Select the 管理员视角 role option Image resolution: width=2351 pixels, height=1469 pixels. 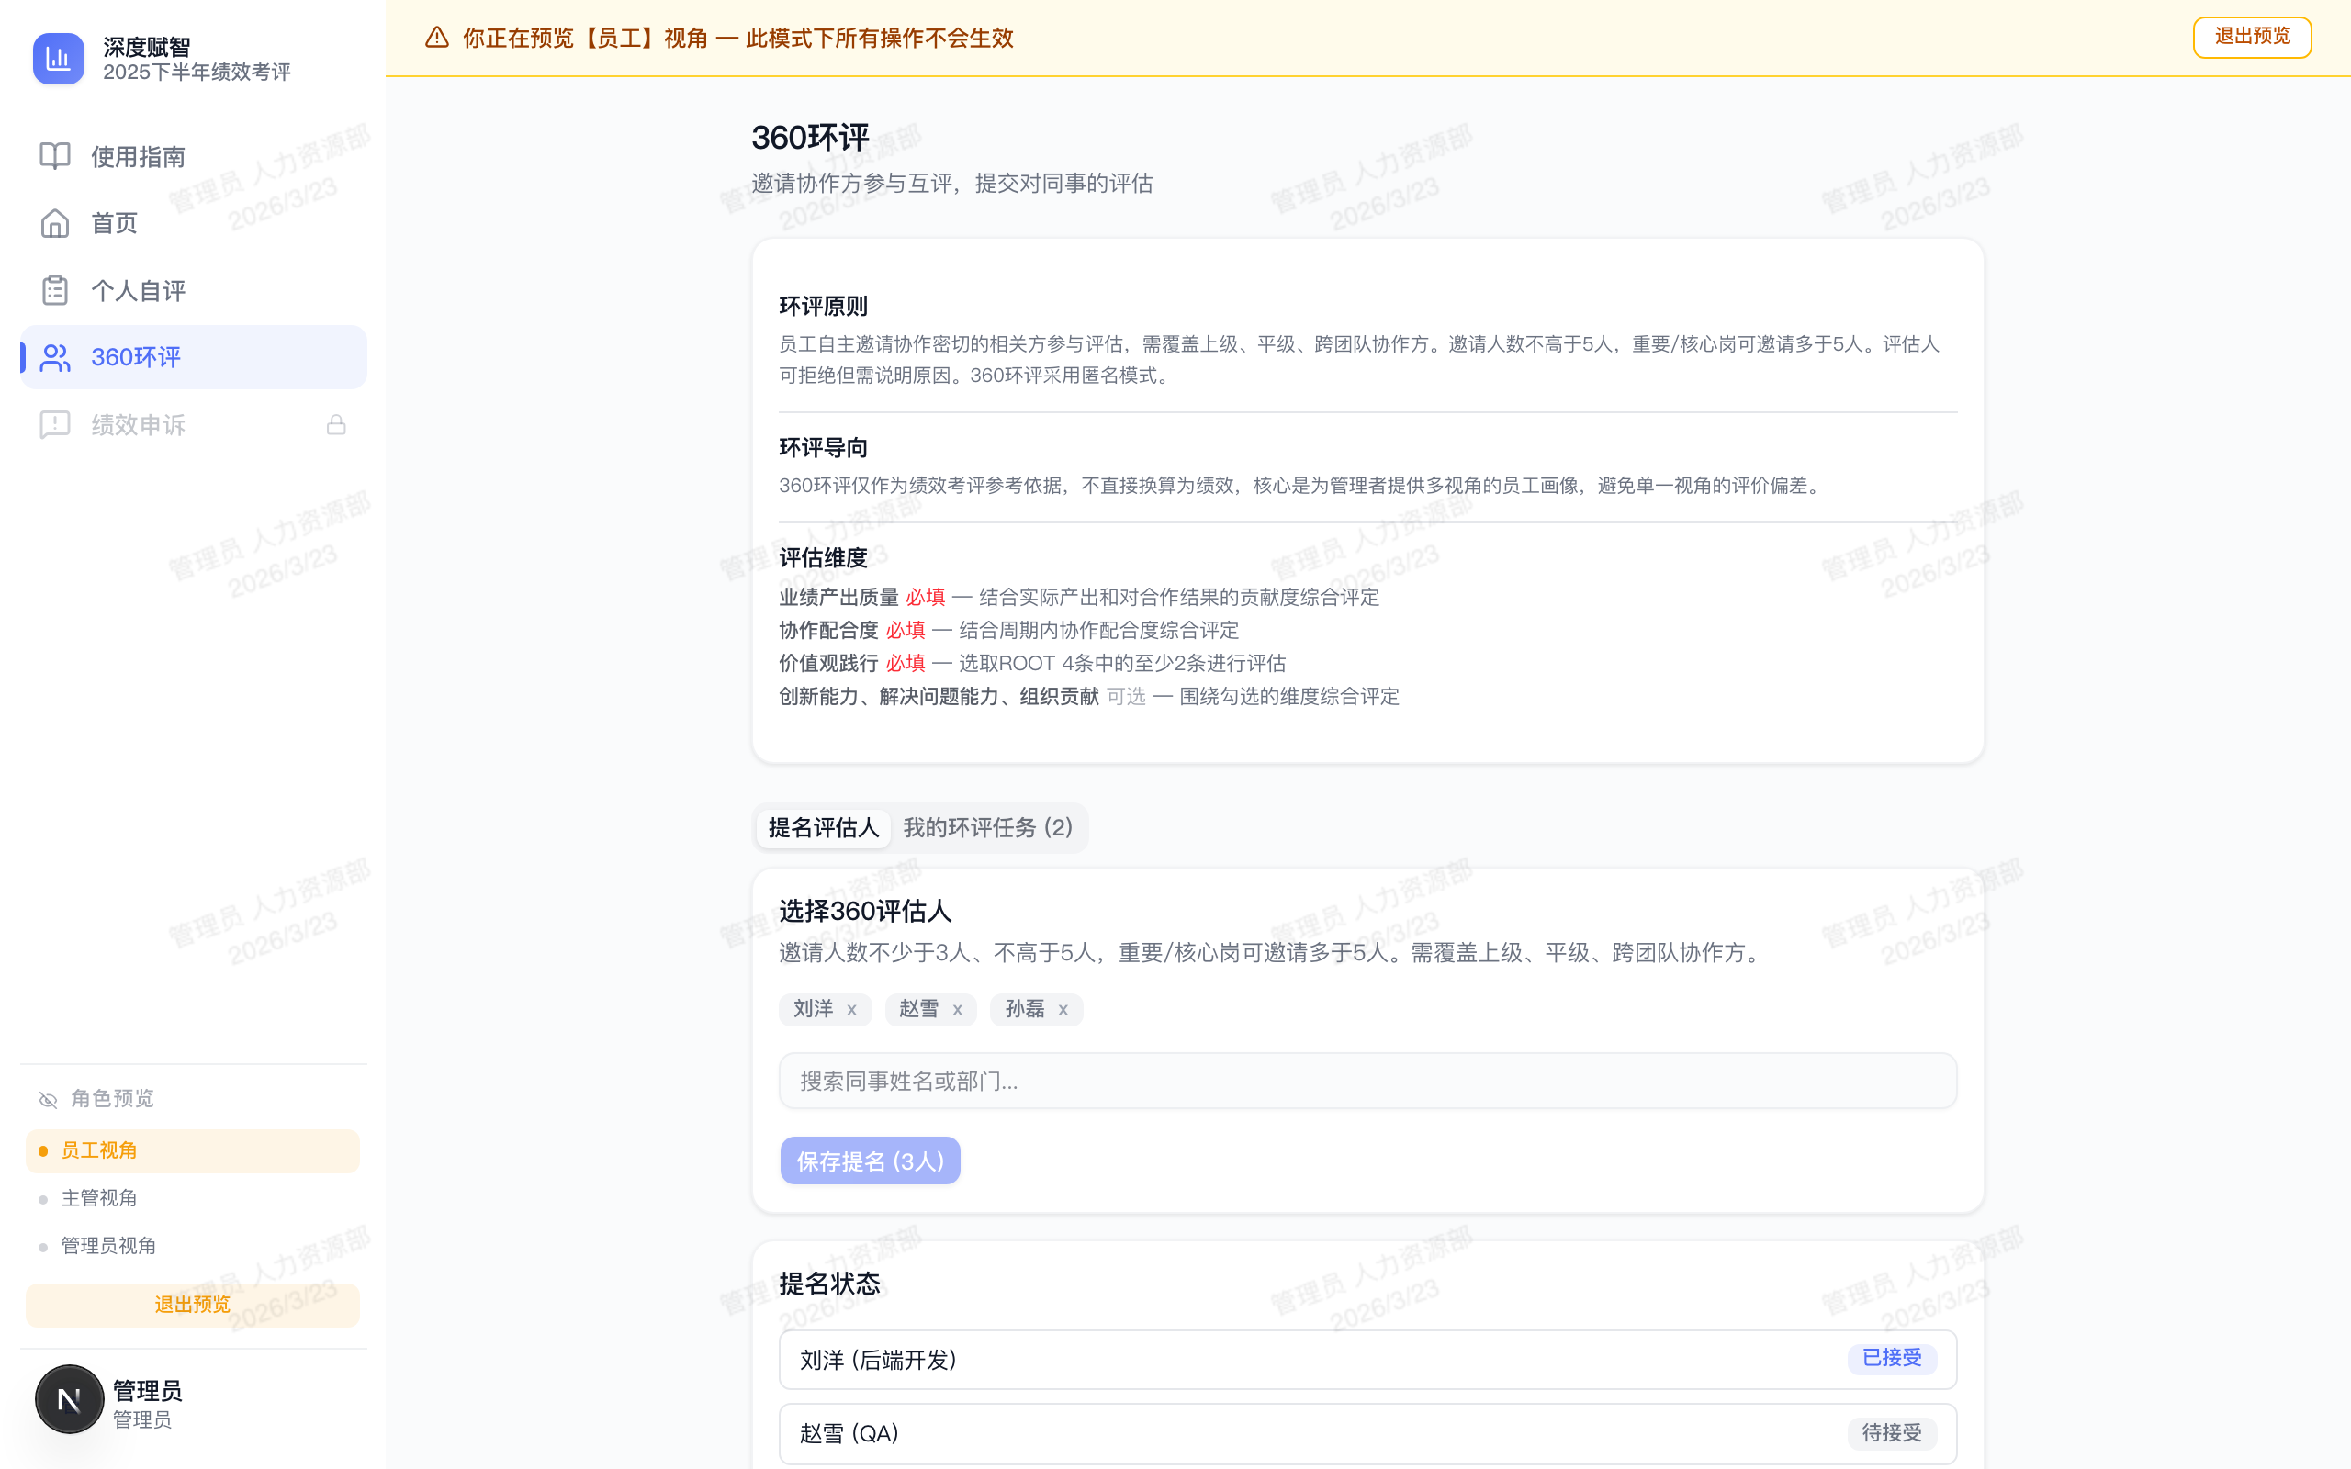click(x=108, y=1246)
